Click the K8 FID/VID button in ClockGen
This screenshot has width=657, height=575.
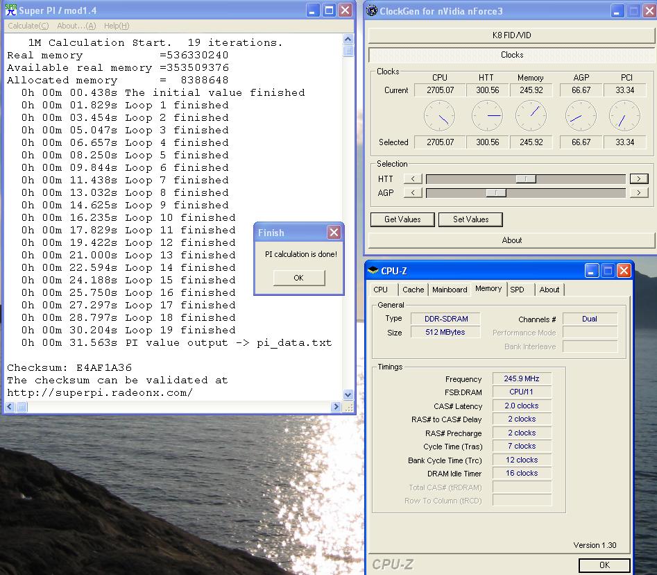point(511,35)
